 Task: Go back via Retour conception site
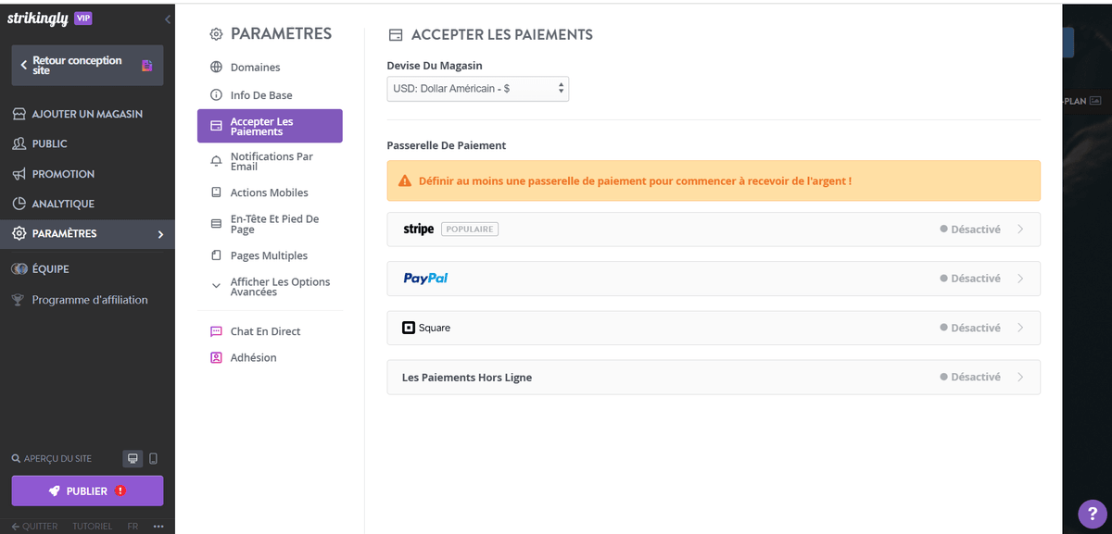pos(86,65)
